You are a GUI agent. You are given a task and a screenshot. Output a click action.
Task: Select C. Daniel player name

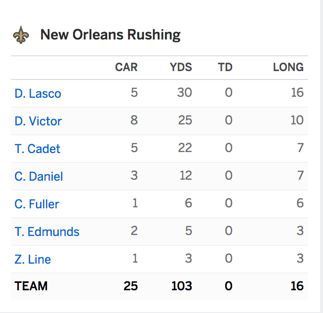coord(39,176)
